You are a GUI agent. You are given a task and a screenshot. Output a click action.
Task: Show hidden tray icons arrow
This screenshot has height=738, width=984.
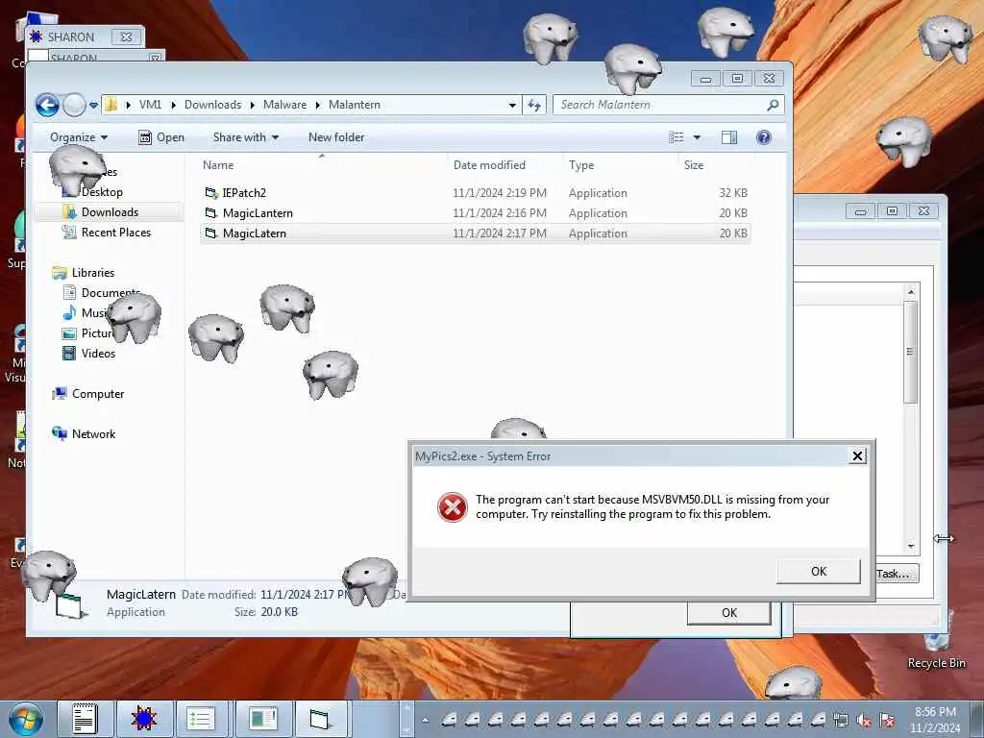coord(426,720)
